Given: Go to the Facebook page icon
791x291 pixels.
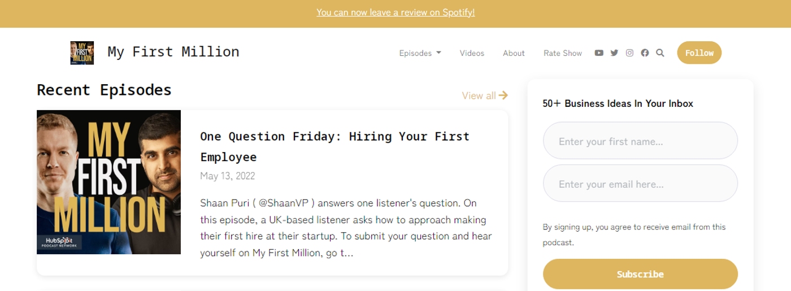Looking at the screenshot, I should (x=645, y=53).
